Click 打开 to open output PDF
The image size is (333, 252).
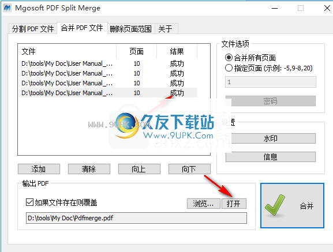coord(234,204)
